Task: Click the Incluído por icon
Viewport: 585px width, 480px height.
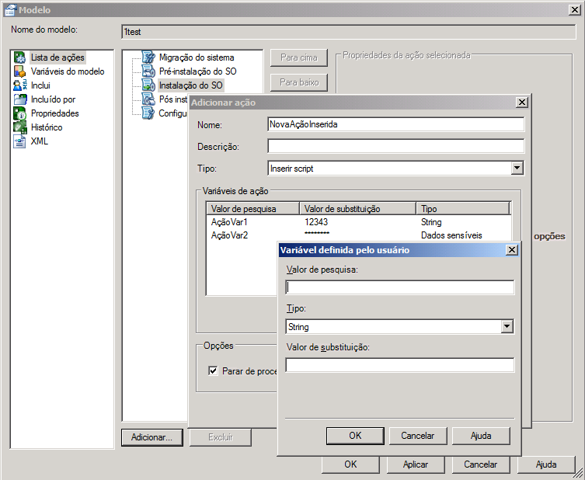Action: [20, 99]
